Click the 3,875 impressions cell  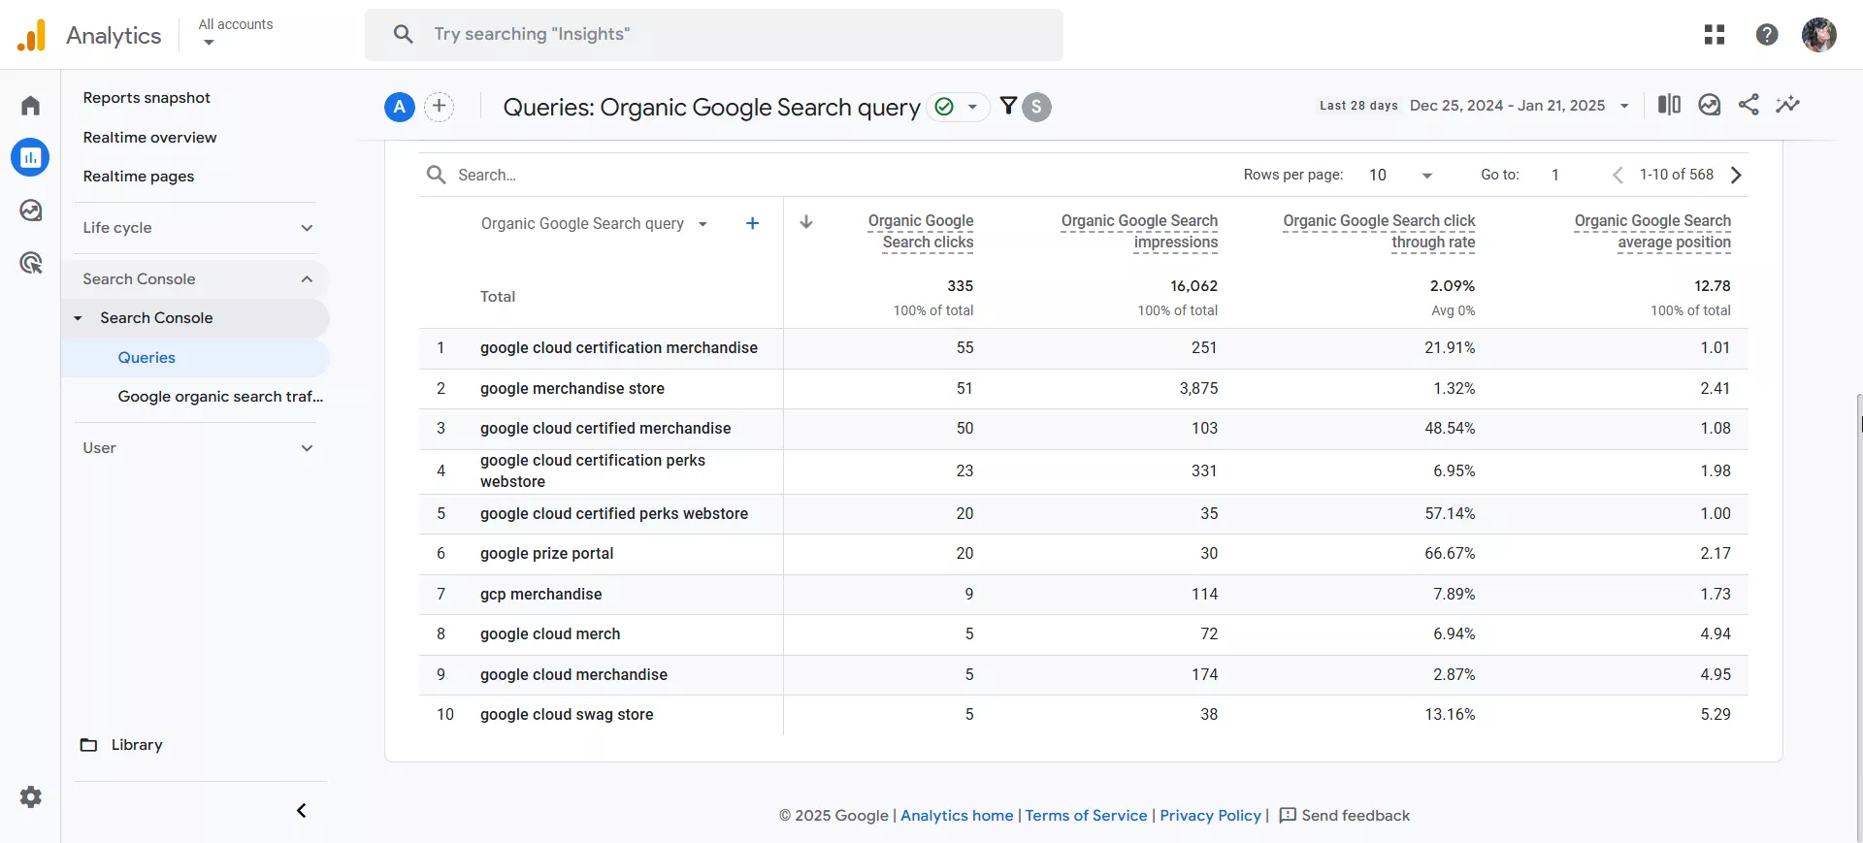point(1198,389)
